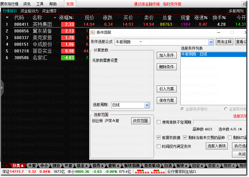The image size is (249, 177).
Task: Select the 全部条件相与 radio button
Action: [182, 109]
